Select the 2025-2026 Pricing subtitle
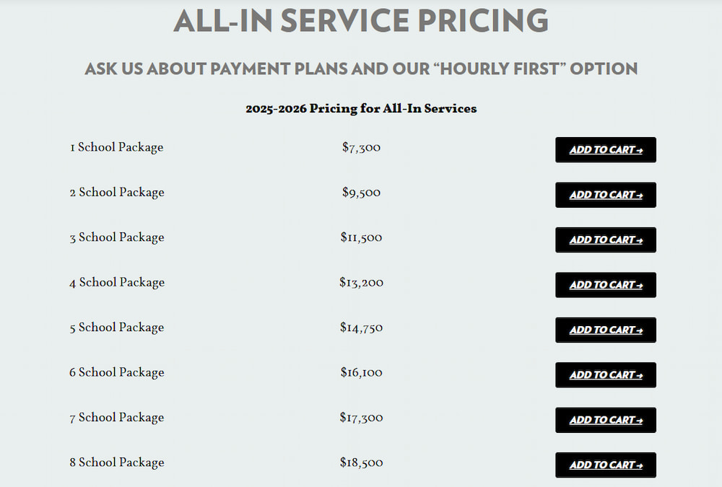 click(x=361, y=108)
